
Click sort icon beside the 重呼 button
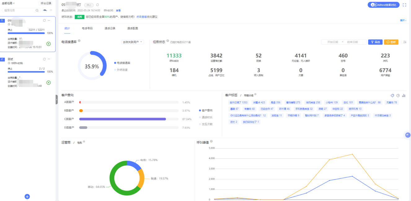tap(405, 42)
